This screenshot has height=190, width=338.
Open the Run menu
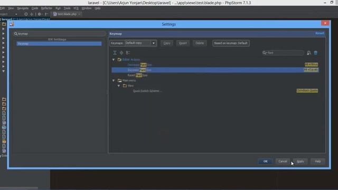(58, 8)
